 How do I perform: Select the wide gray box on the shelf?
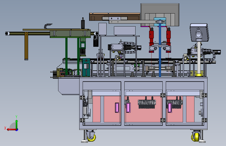(125, 31)
